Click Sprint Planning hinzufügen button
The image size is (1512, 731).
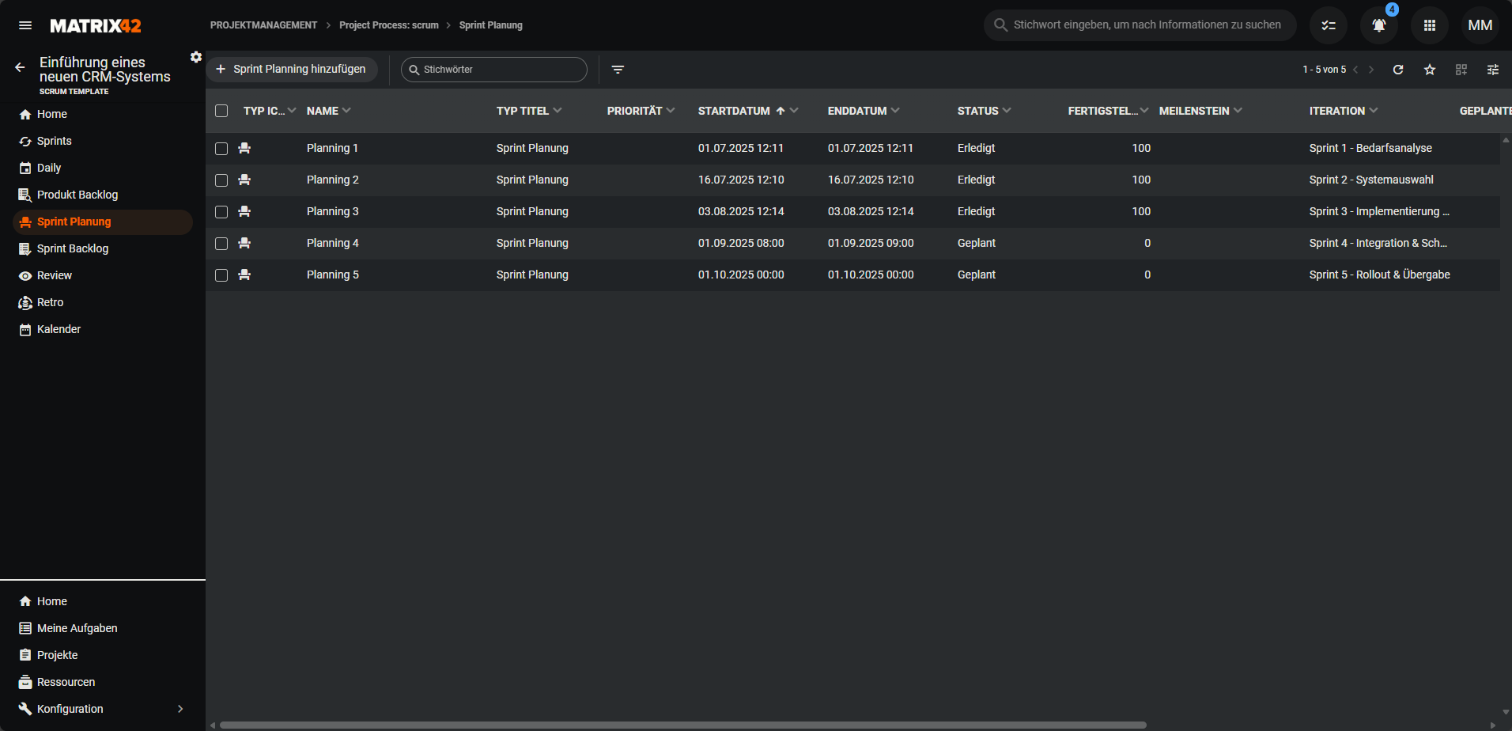(291, 70)
